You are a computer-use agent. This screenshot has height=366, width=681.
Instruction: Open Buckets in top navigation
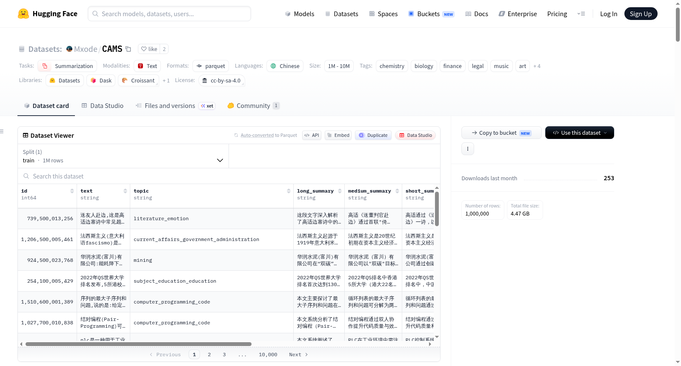click(431, 14)
